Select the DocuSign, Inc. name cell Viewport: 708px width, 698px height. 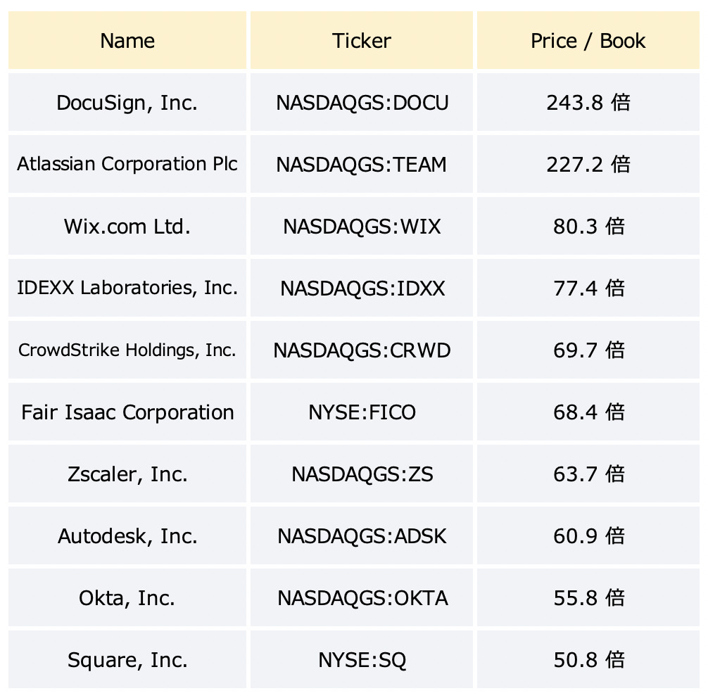point(127,103)
